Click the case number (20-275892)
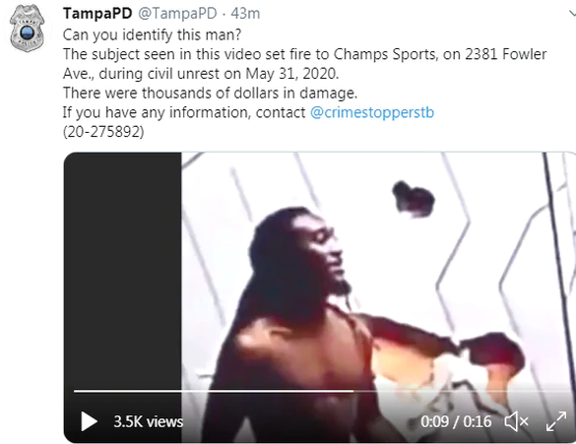The width and height of the screenshot is (576, 444). point(103,132)
